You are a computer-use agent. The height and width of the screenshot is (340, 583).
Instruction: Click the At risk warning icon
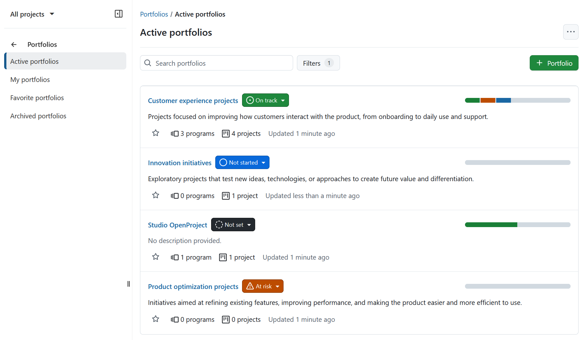250,286
